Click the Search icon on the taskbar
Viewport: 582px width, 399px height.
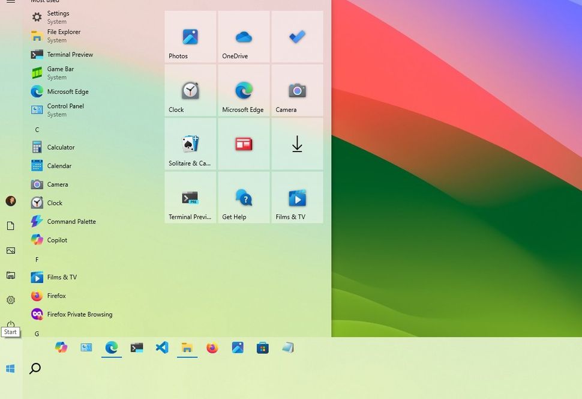pos(35,368)
